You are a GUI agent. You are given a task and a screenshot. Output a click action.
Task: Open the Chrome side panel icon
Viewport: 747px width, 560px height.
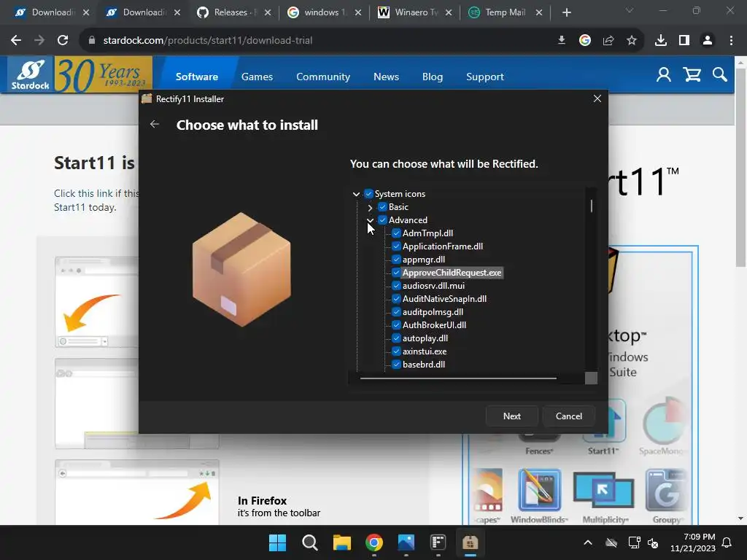pyautogui.click(x=684, y=41)
